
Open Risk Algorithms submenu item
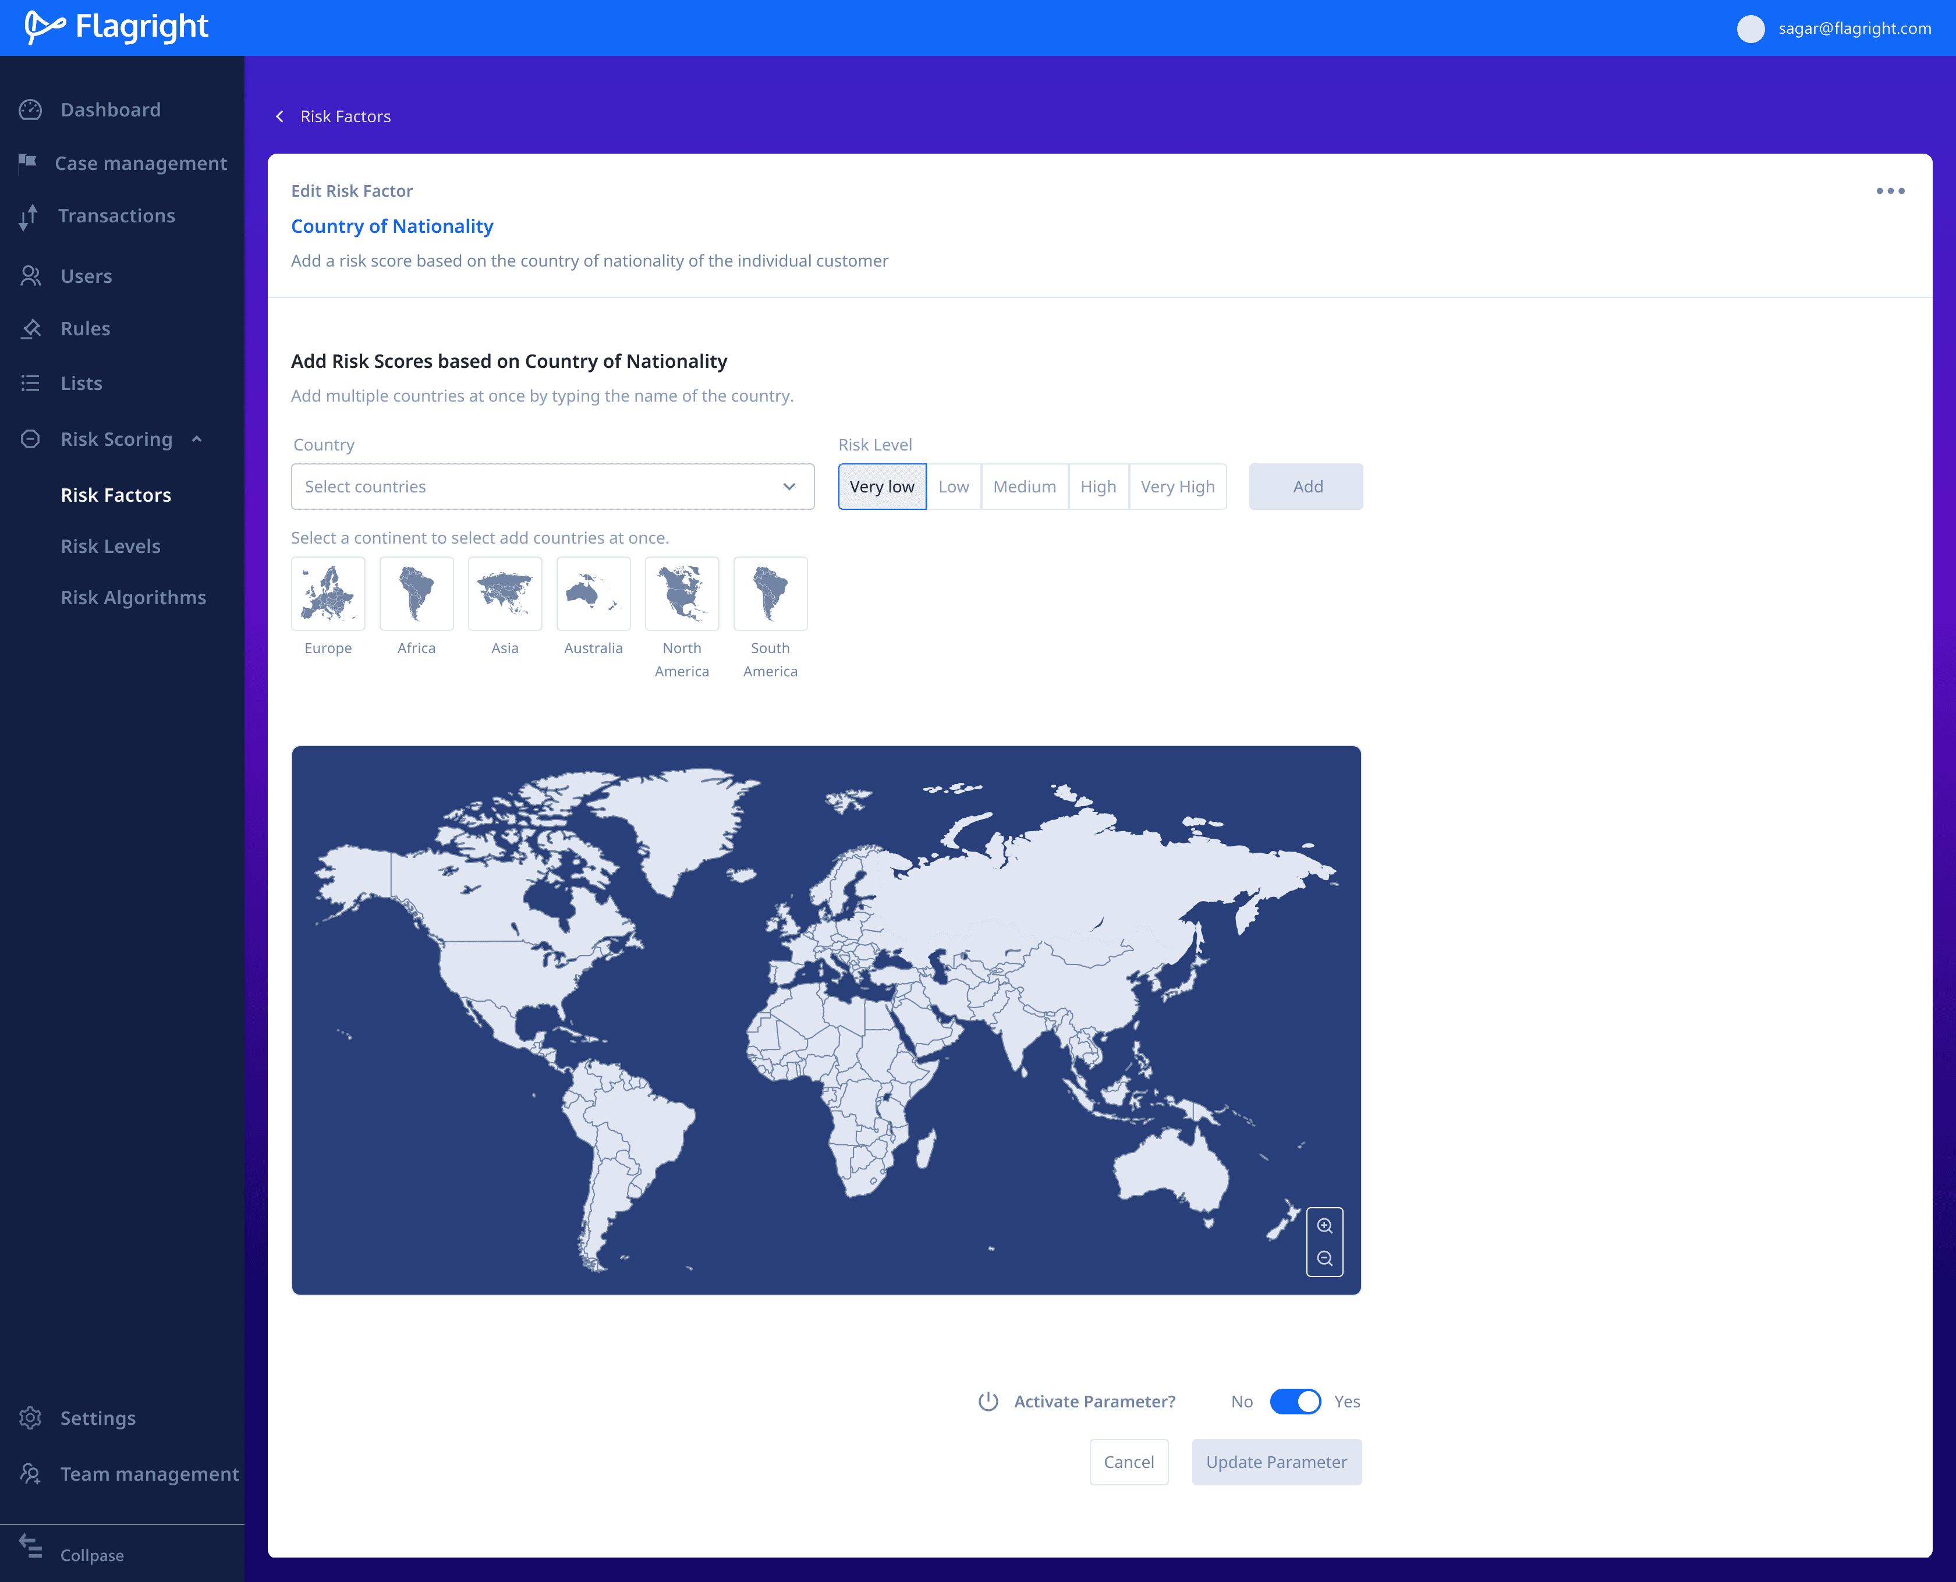(x=133, y=598)
